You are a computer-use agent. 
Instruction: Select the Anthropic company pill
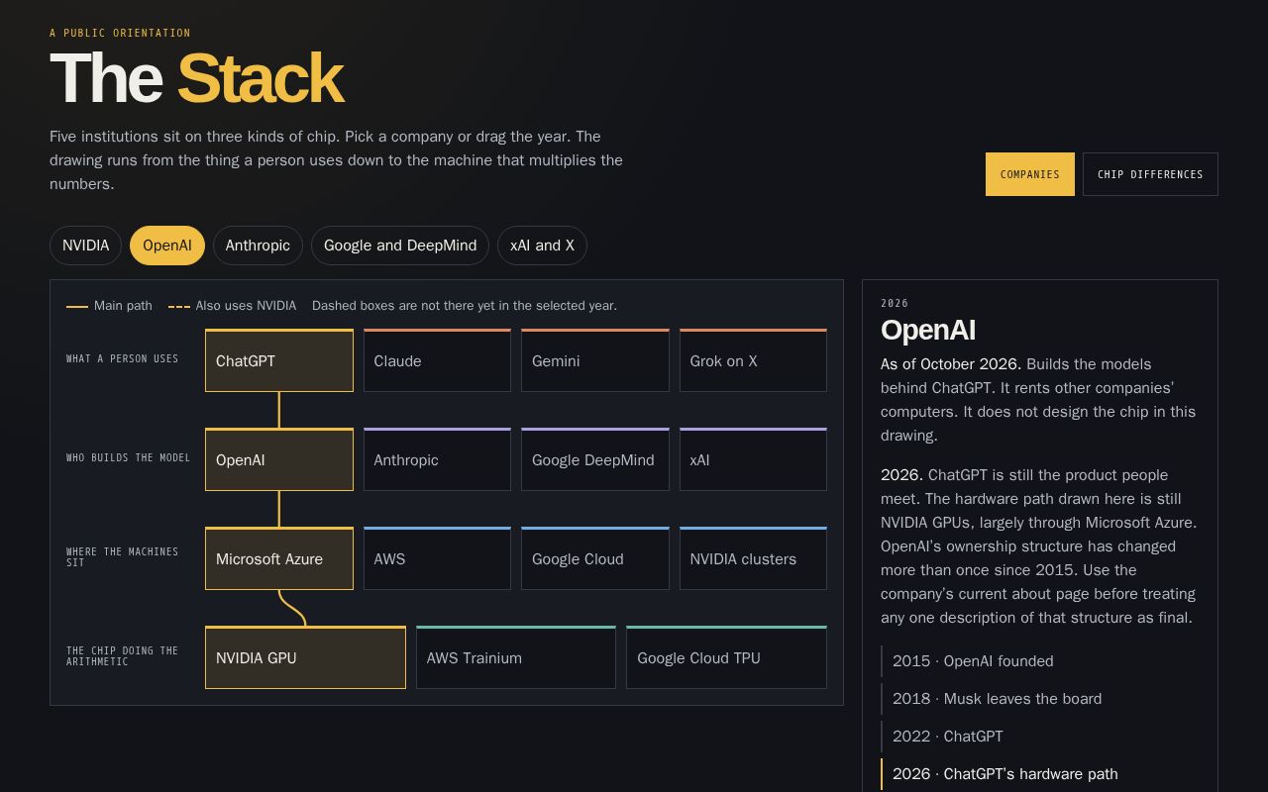pos(258,246)
